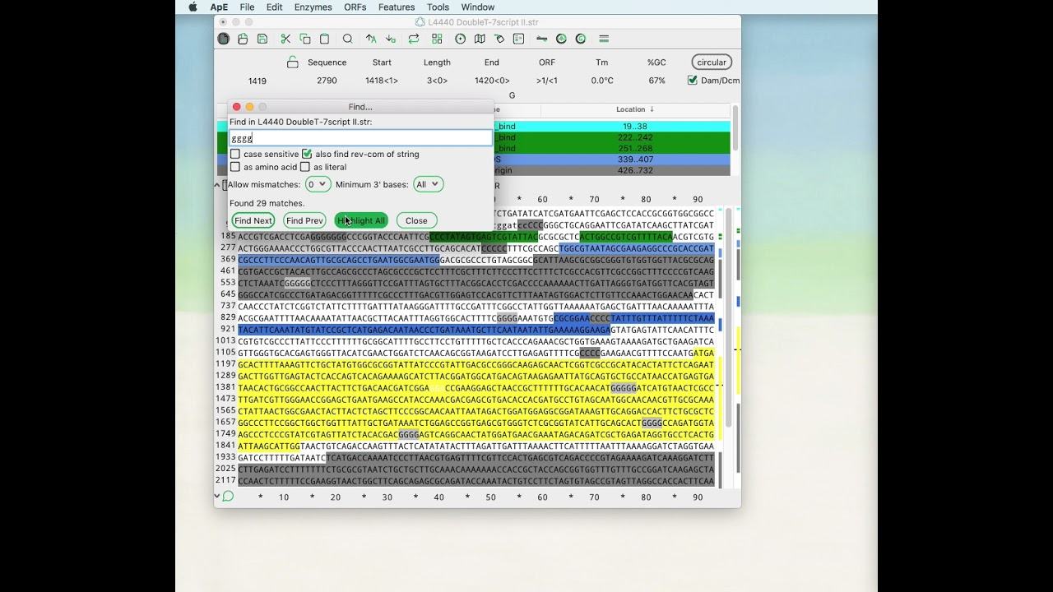The height and width of the screenshot is (592, 1053).
Task: Click the ORF value >1/<1
Action: (547, 81)
